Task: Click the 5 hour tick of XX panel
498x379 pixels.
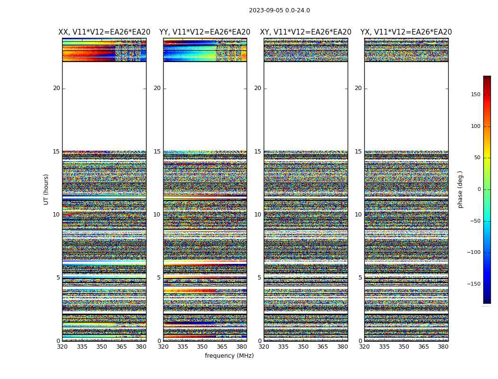Action: pos(58,278)
